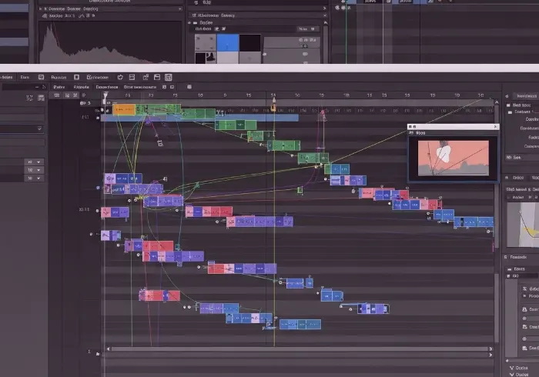Open the first "10" dropdown in the left panel

pos(34,162)
